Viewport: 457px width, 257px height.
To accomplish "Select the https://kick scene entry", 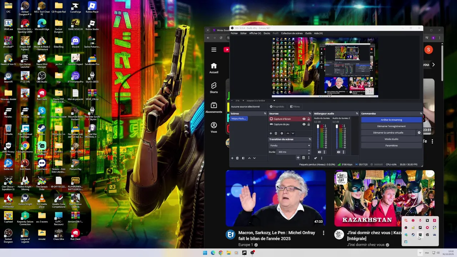I will pyautogui.click(x=239, y=119).
